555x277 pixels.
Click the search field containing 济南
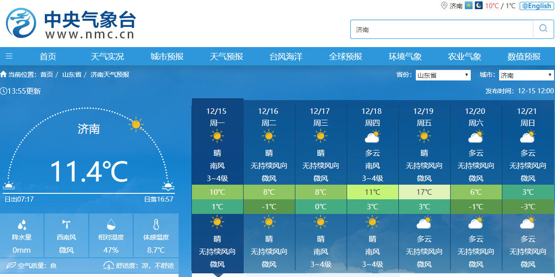pyautogui.click(x=442, y=29)
